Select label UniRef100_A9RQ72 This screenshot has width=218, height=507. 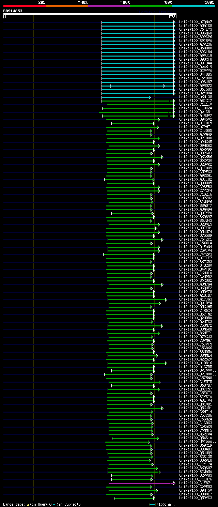[x=196, y=86]
